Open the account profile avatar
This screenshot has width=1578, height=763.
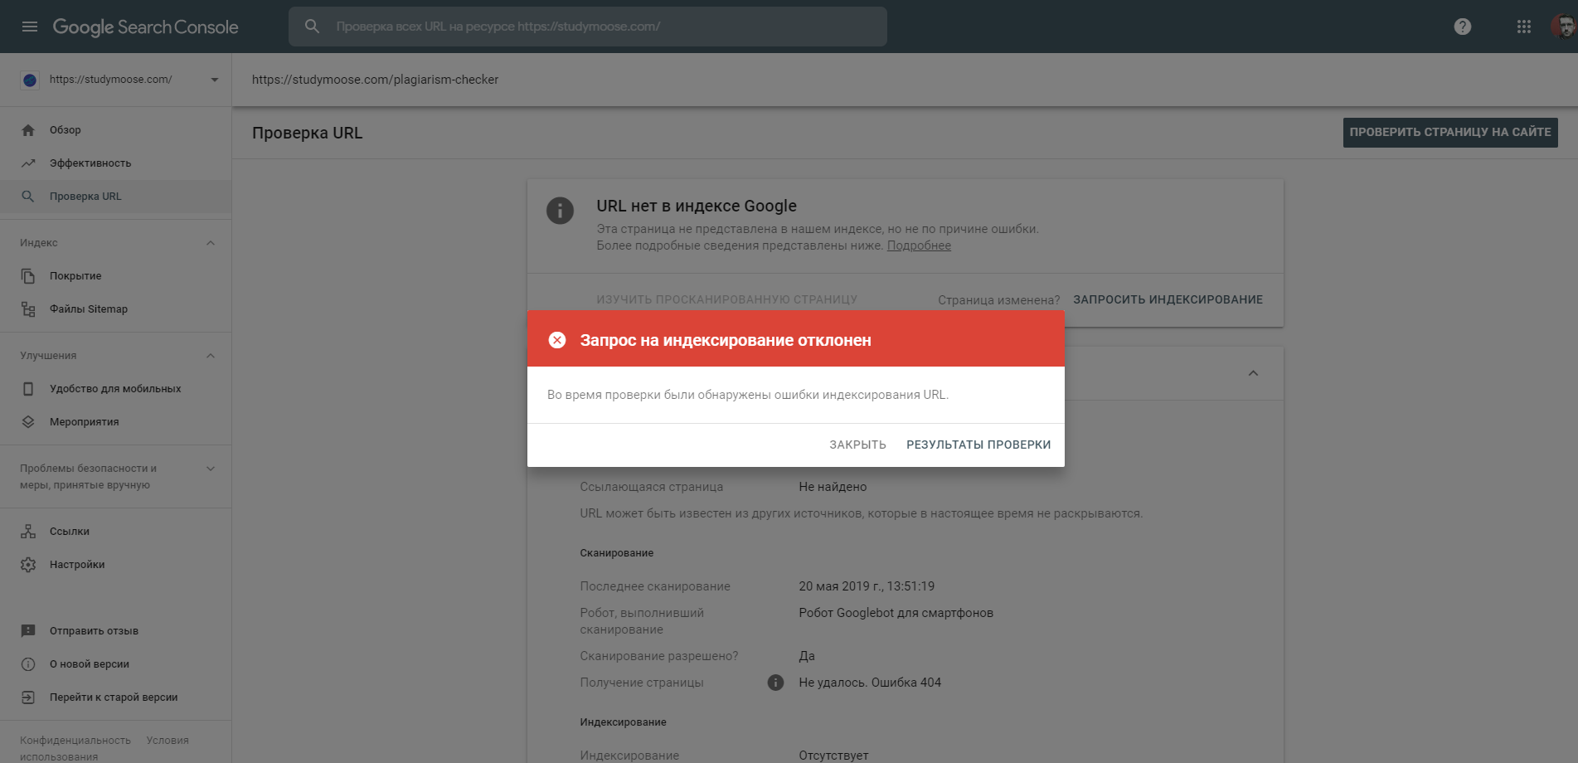tap(1563, 27)
